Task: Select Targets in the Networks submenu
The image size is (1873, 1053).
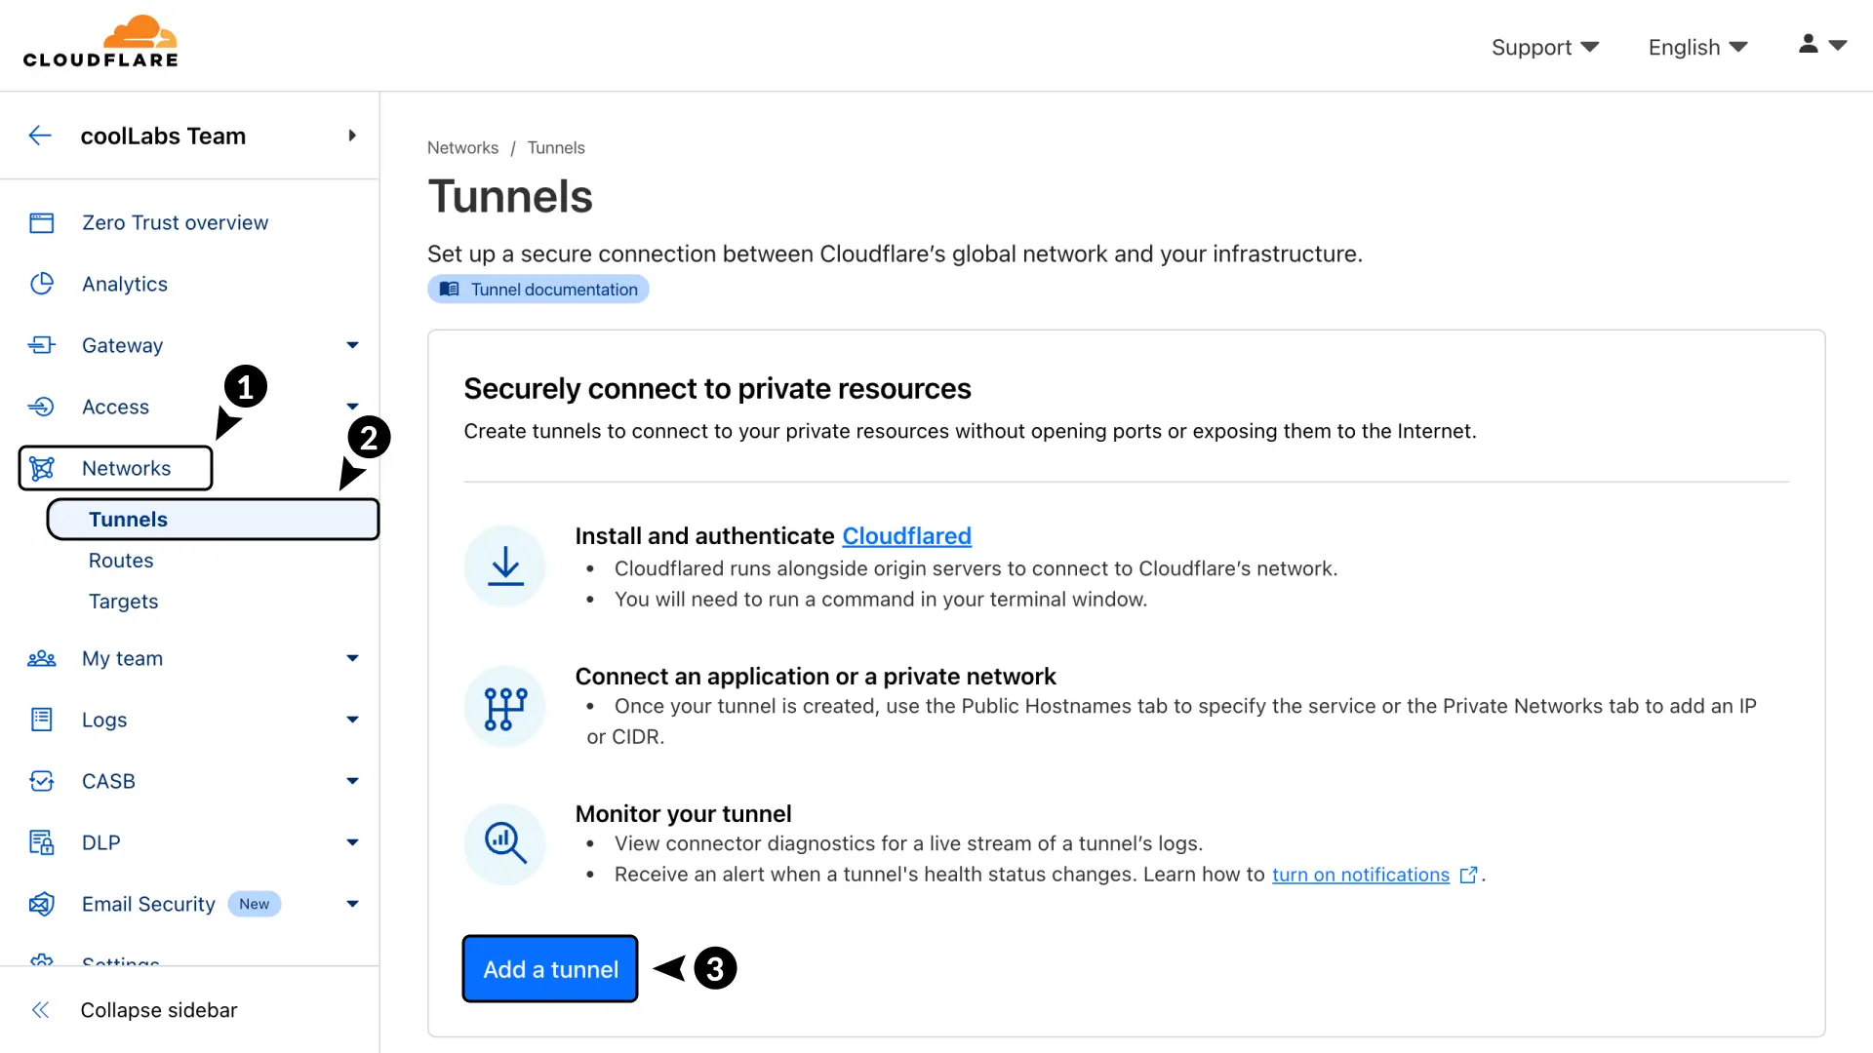Action: tap(123, 602)
